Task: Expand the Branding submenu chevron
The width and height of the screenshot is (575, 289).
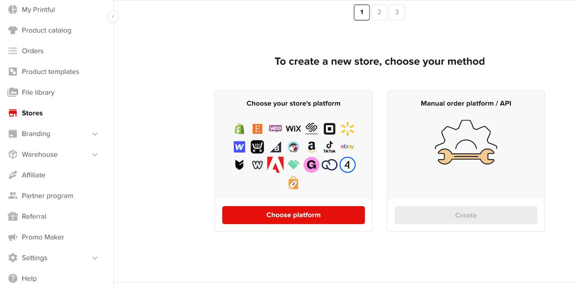Action: point(95,134)
